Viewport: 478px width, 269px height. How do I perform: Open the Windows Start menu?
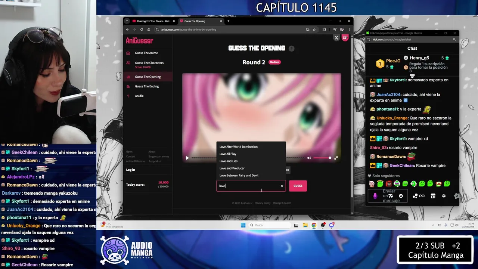point(243,225)
